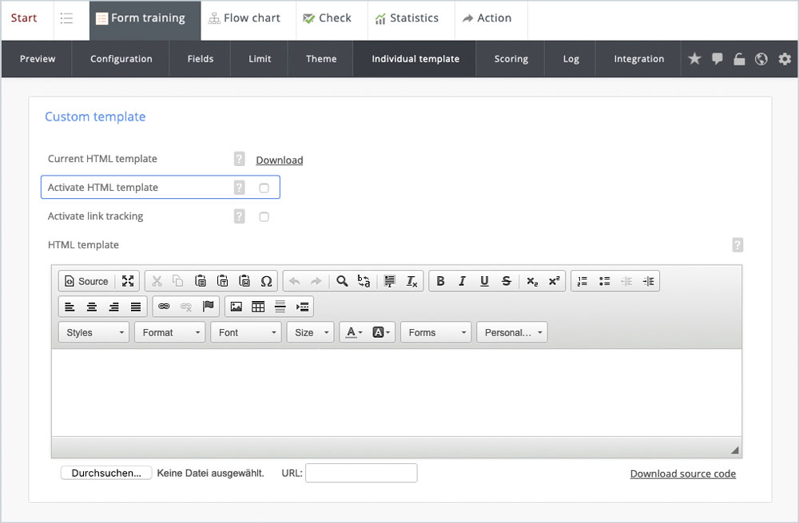Insert an image using the image icon

tap(236, 307)
